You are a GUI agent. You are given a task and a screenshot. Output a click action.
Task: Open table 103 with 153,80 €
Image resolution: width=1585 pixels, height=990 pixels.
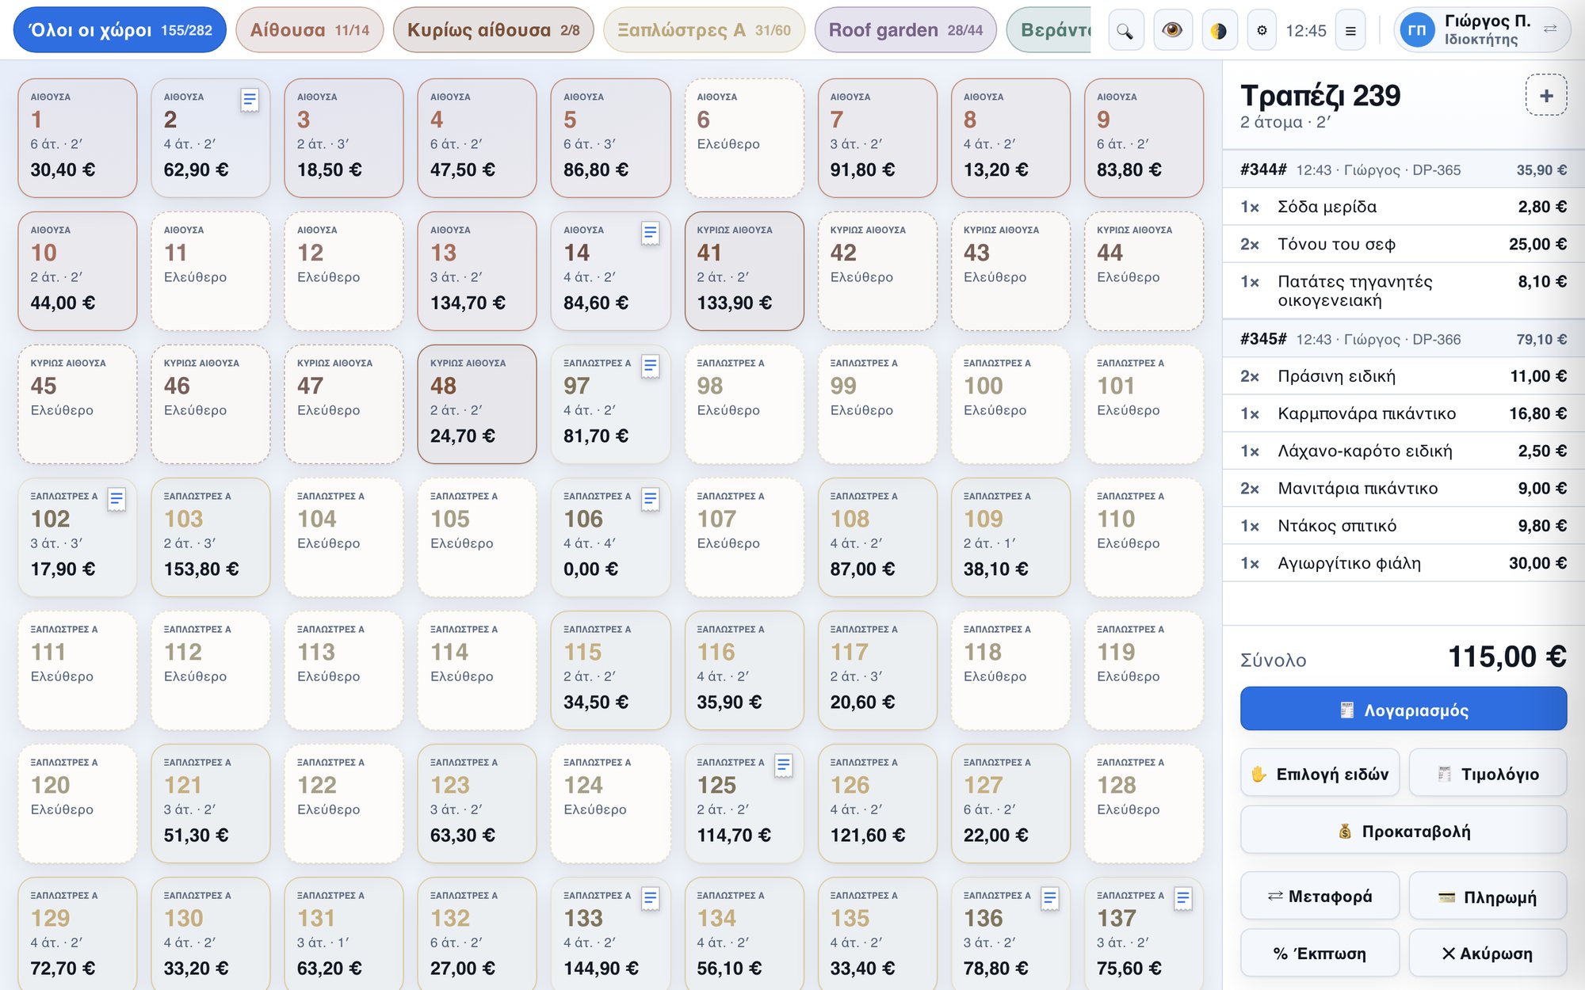tap(211, 537)
